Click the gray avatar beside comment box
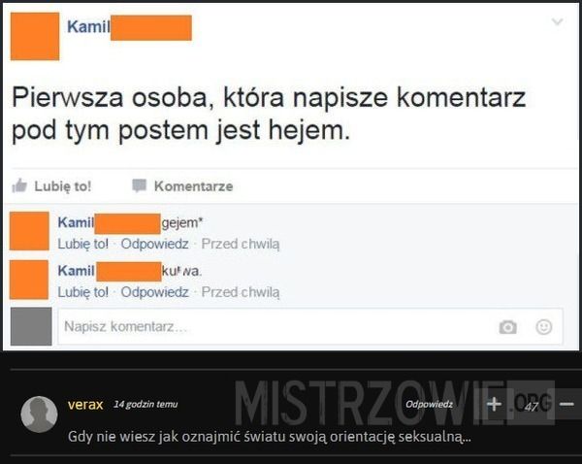Image resolution: width=582 pixels, height=464 pixels. 31,326
